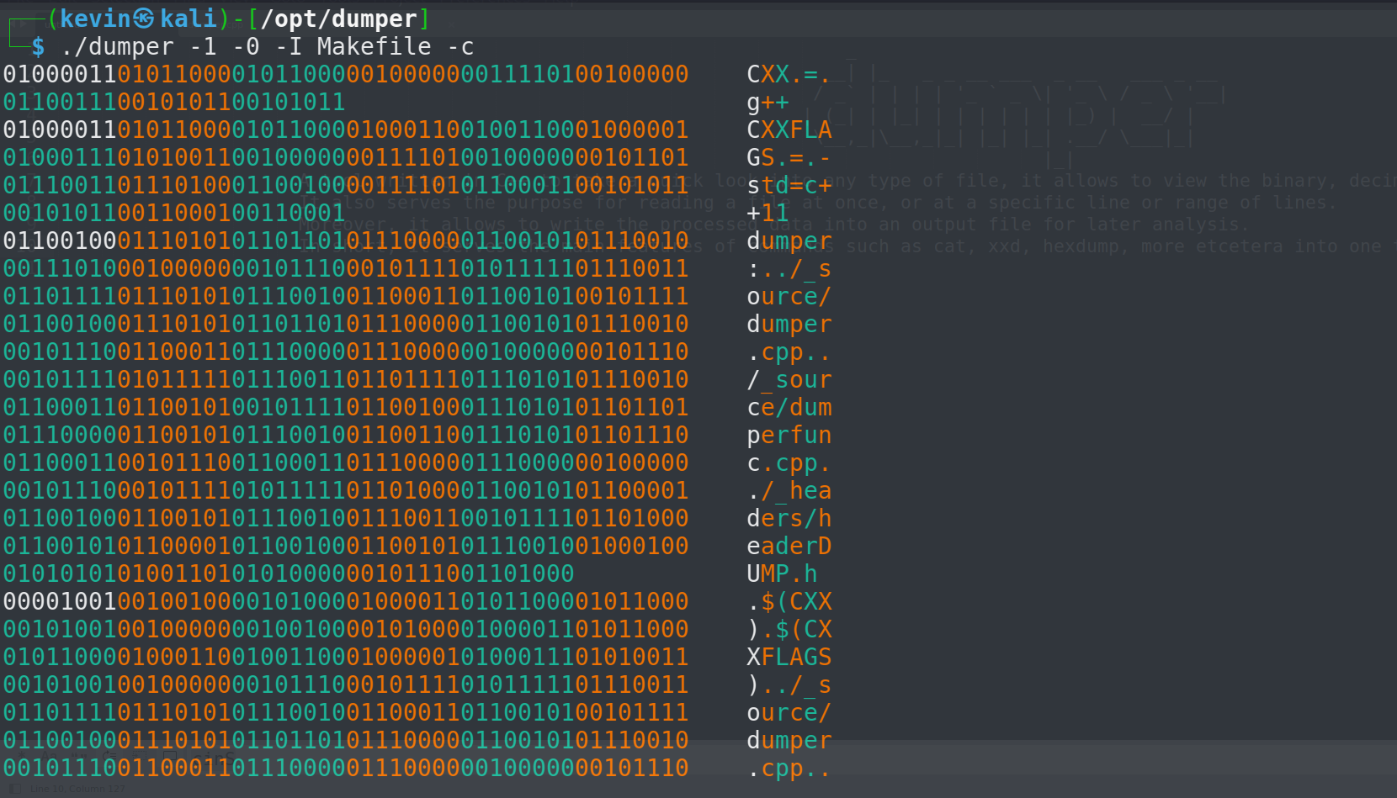
Task: Click the ASCII output '+11'
Action: (768, 213)
